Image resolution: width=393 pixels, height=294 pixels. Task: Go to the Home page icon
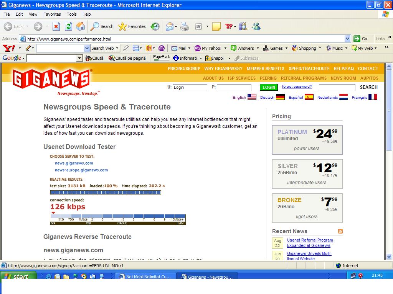(81, 26)
